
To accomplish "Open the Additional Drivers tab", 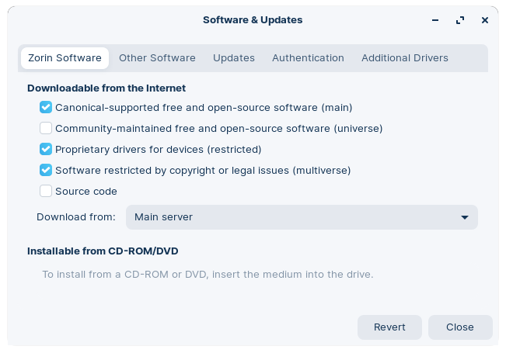I will (x=405, y=58).
